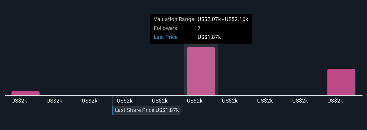
Task: Click the Last Share Price text label
Action: [135, 110]
